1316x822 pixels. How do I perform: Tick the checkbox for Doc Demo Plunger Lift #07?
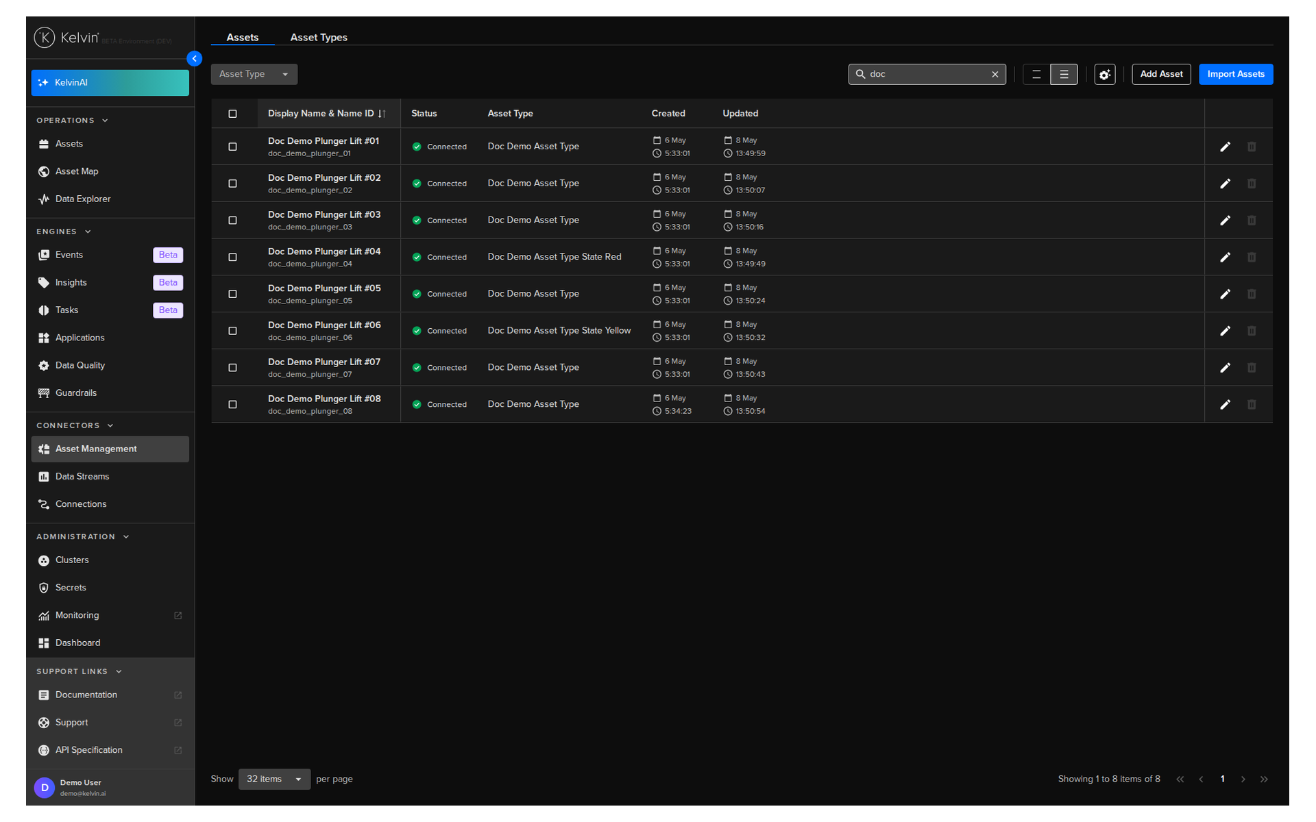(x=232, y=368)
